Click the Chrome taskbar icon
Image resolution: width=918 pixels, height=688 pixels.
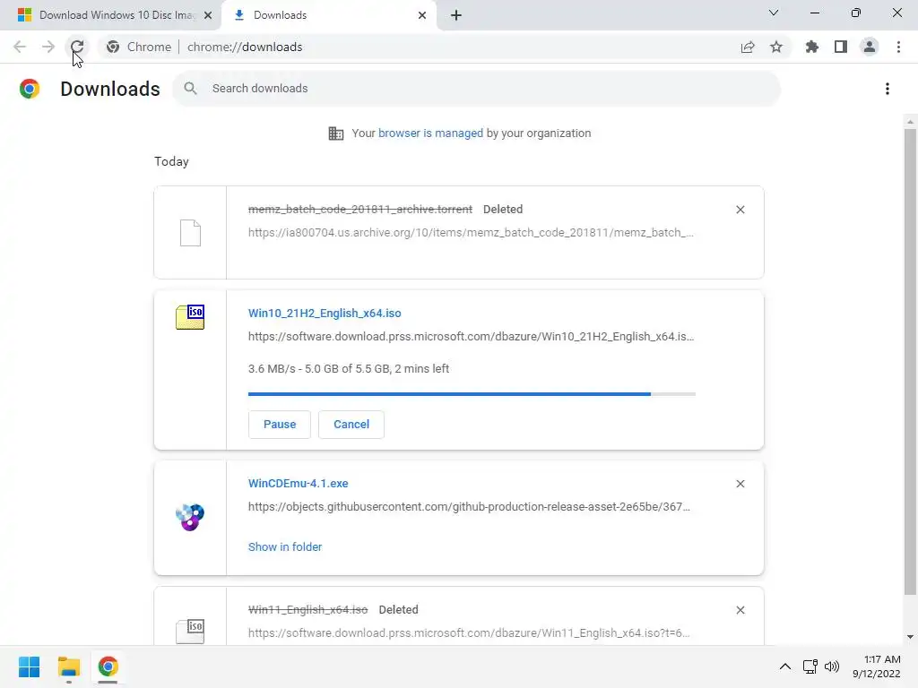click(x=108, y=666)
